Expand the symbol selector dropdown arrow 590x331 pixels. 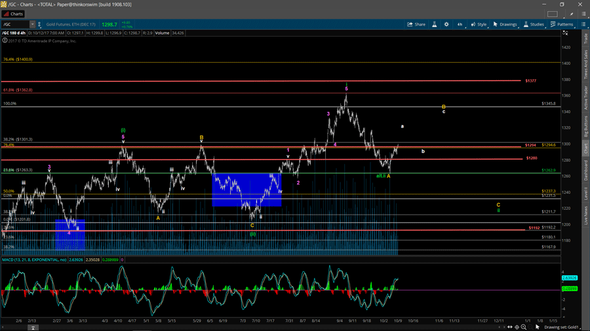32,24
